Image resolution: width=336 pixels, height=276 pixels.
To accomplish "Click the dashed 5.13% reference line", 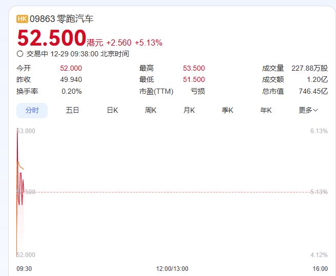I will (172, 192).
